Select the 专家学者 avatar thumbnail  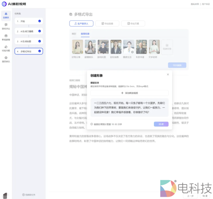[141, 47]
